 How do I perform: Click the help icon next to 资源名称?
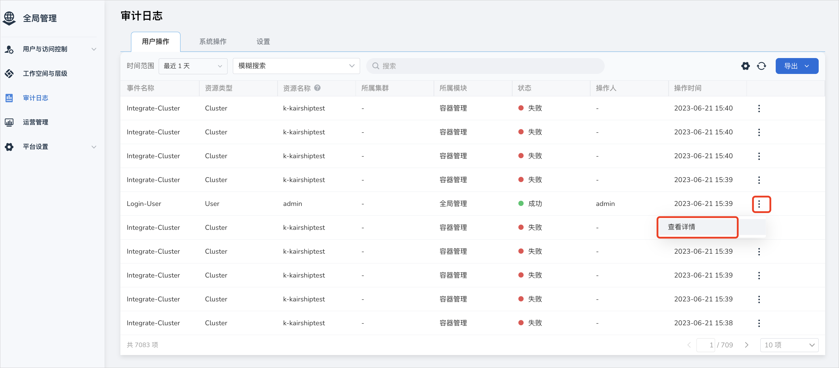[317, 88]
